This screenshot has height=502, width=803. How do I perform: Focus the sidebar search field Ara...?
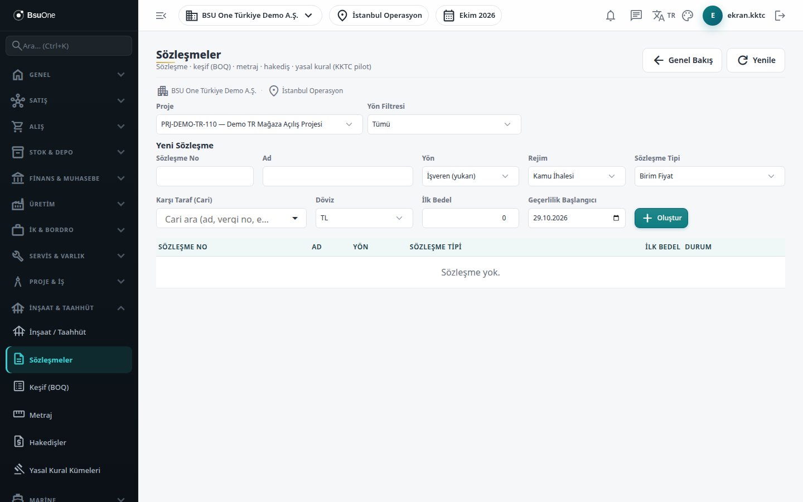pyautogui.click(x=69, y=46)
